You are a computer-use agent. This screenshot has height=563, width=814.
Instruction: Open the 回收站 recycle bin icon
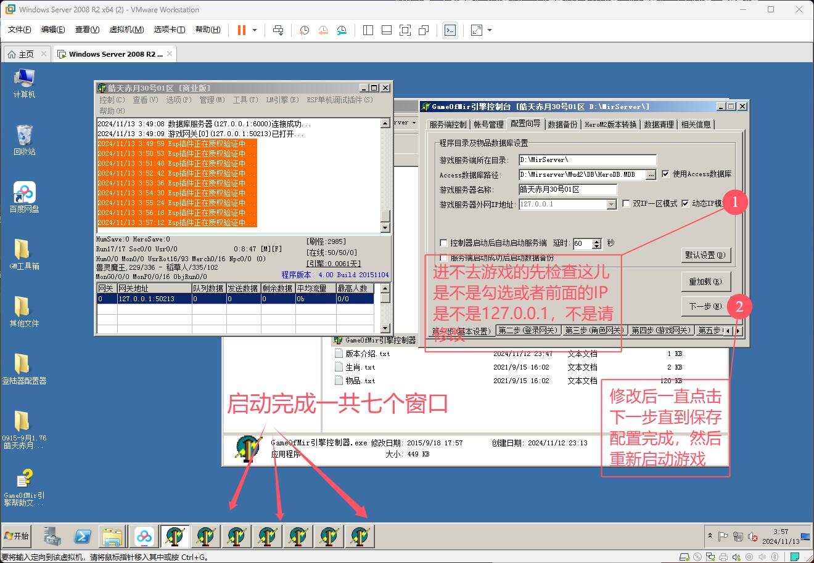(x=24, y=140)
